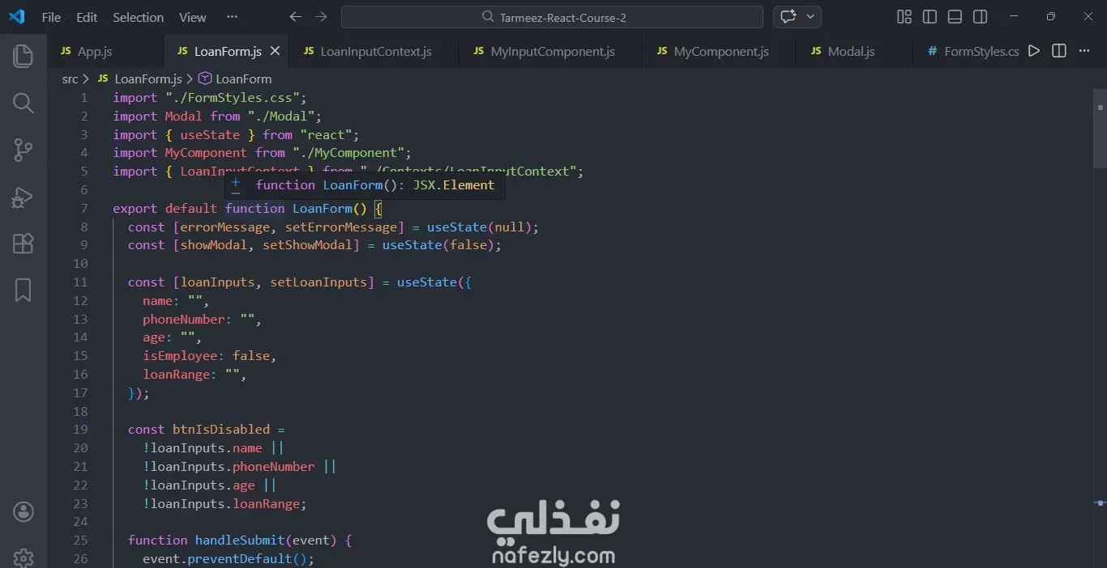The image size is (1107, 568).
Task: Click setErrorMessage on line 8
Action: [340, 227]
